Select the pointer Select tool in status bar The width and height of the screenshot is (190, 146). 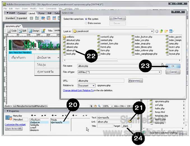point(91,106)
